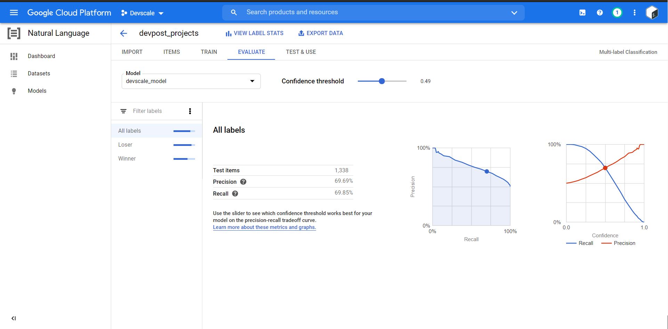Focus the Search products and resources field
Screen dimensions: 668x329
(373, 13)
